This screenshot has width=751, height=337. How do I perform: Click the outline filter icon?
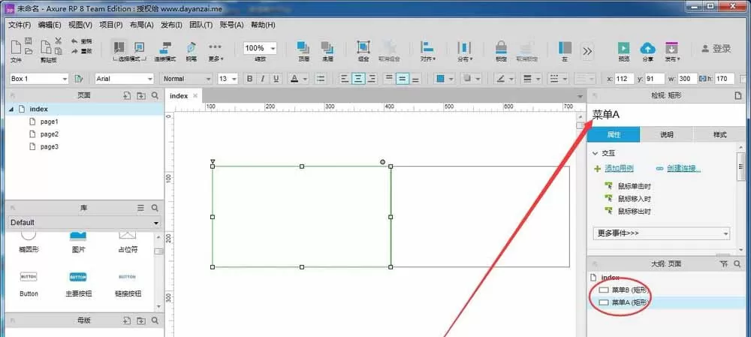pyautogui.click(x=724, y=263)
